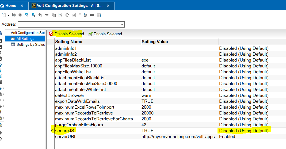Select the appFilesMaxSize.10000 setting
Screen dimensions: 286x149
[79, 66]
